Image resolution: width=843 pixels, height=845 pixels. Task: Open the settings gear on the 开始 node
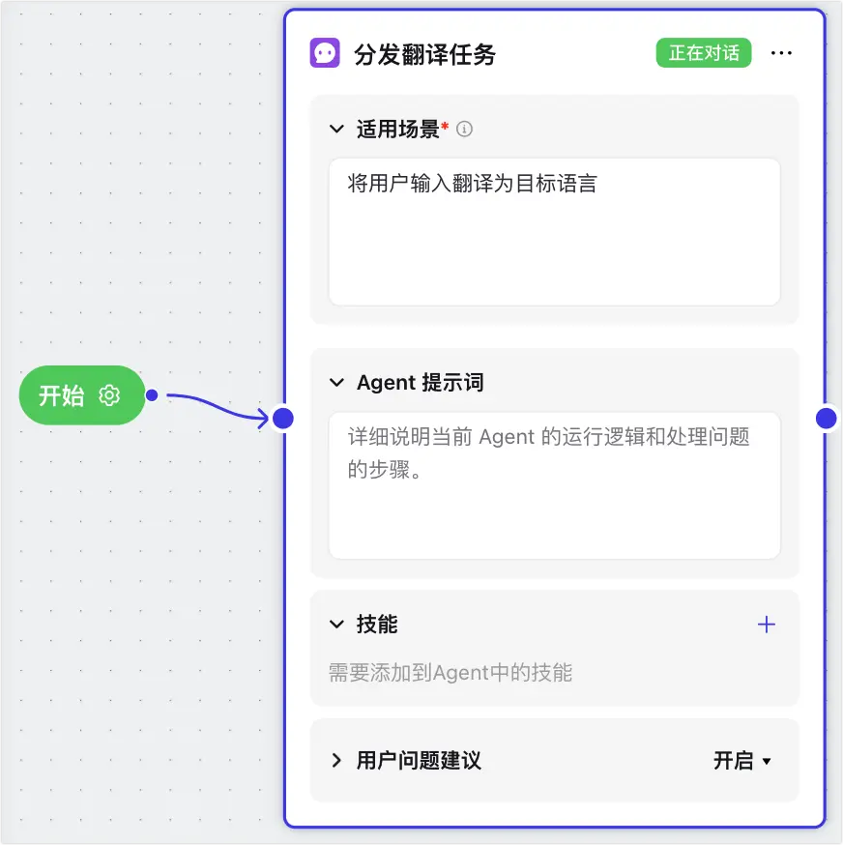[110, 394]
